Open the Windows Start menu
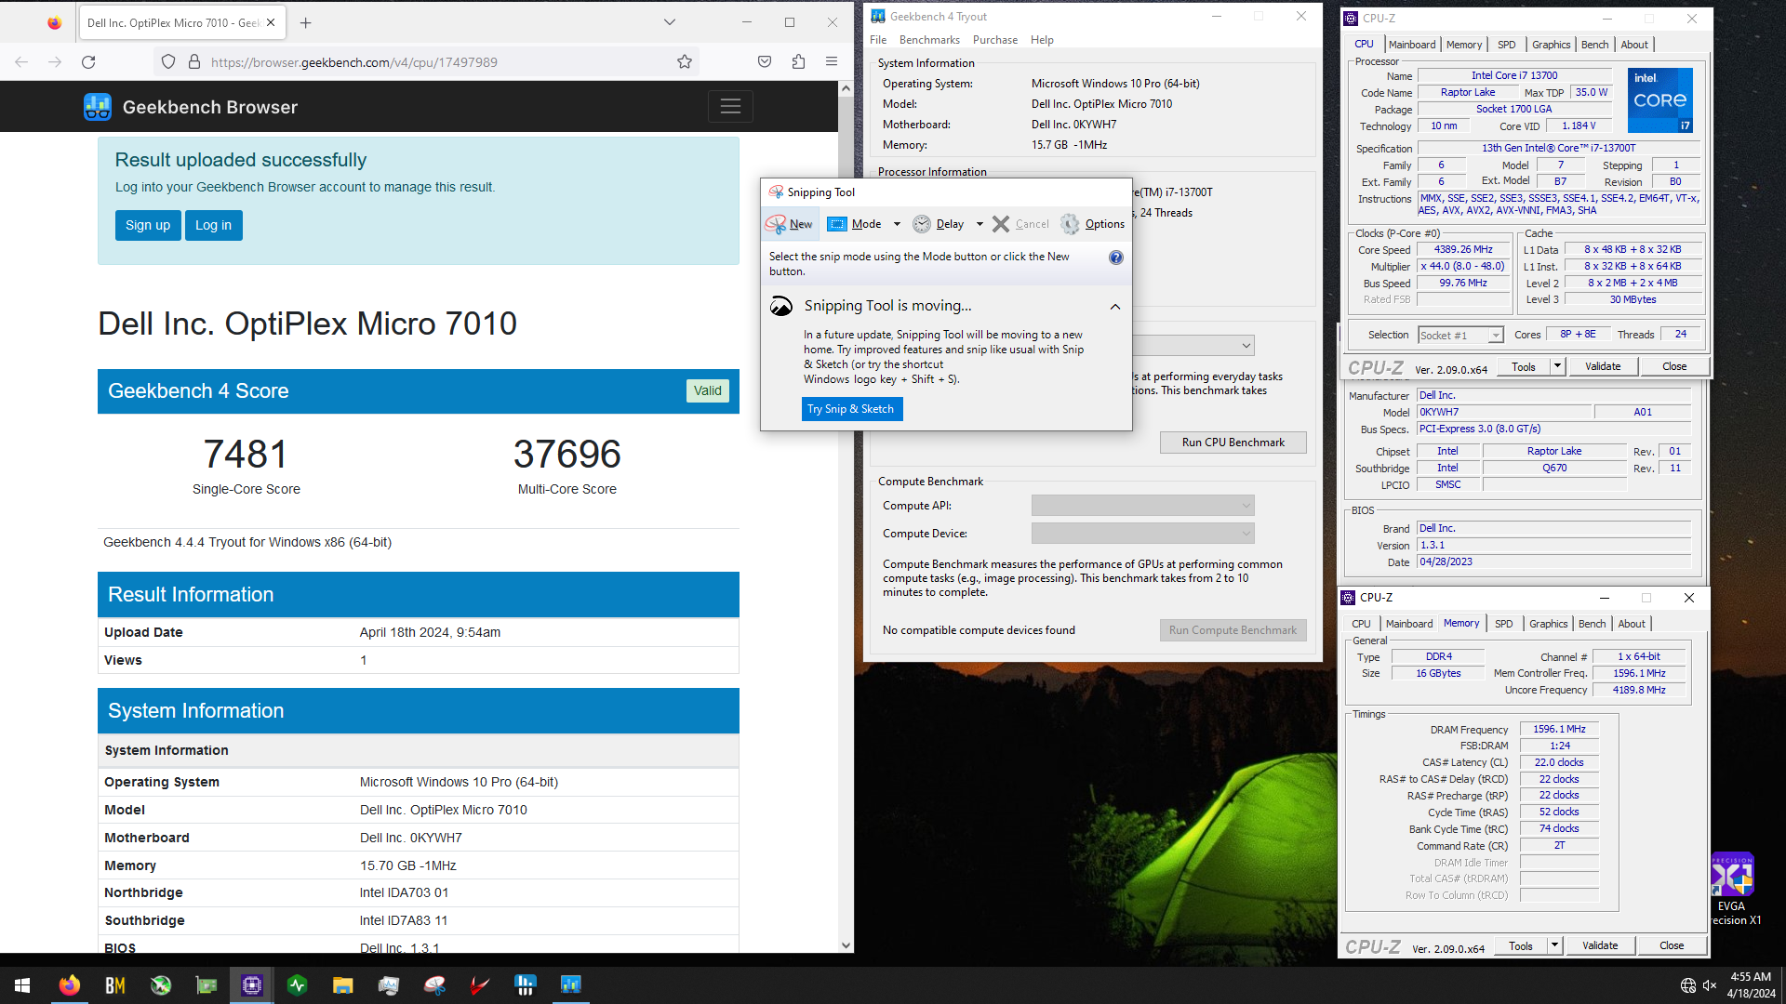The height and width of the screenshot is (1004, 1786). [22, 984]
